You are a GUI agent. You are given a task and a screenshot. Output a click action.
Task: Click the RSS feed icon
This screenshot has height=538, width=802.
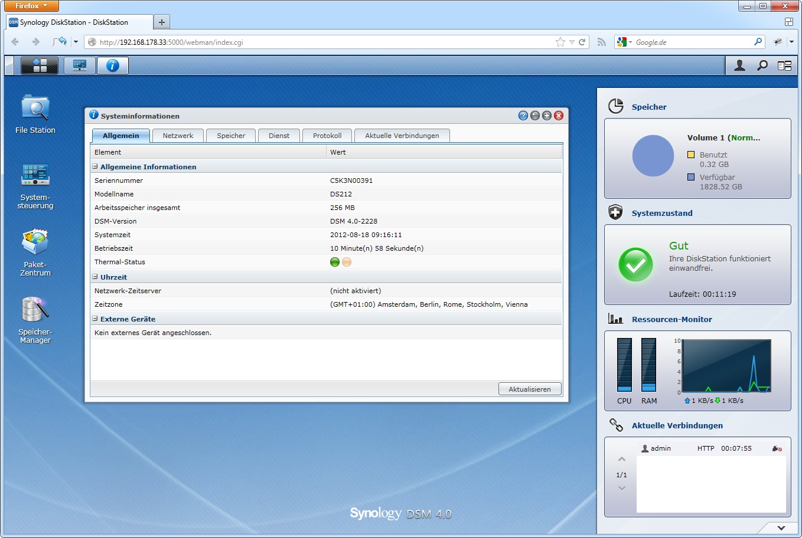pos(602,42)
